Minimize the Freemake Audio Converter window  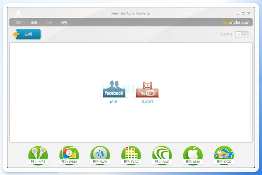[238, 13]
